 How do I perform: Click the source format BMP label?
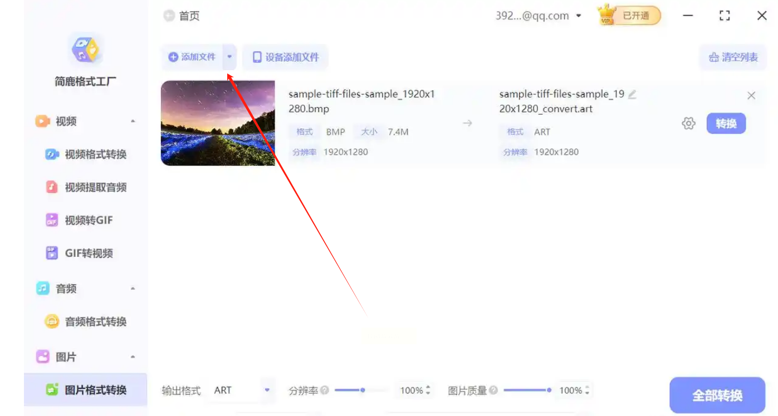coord(336,132)
